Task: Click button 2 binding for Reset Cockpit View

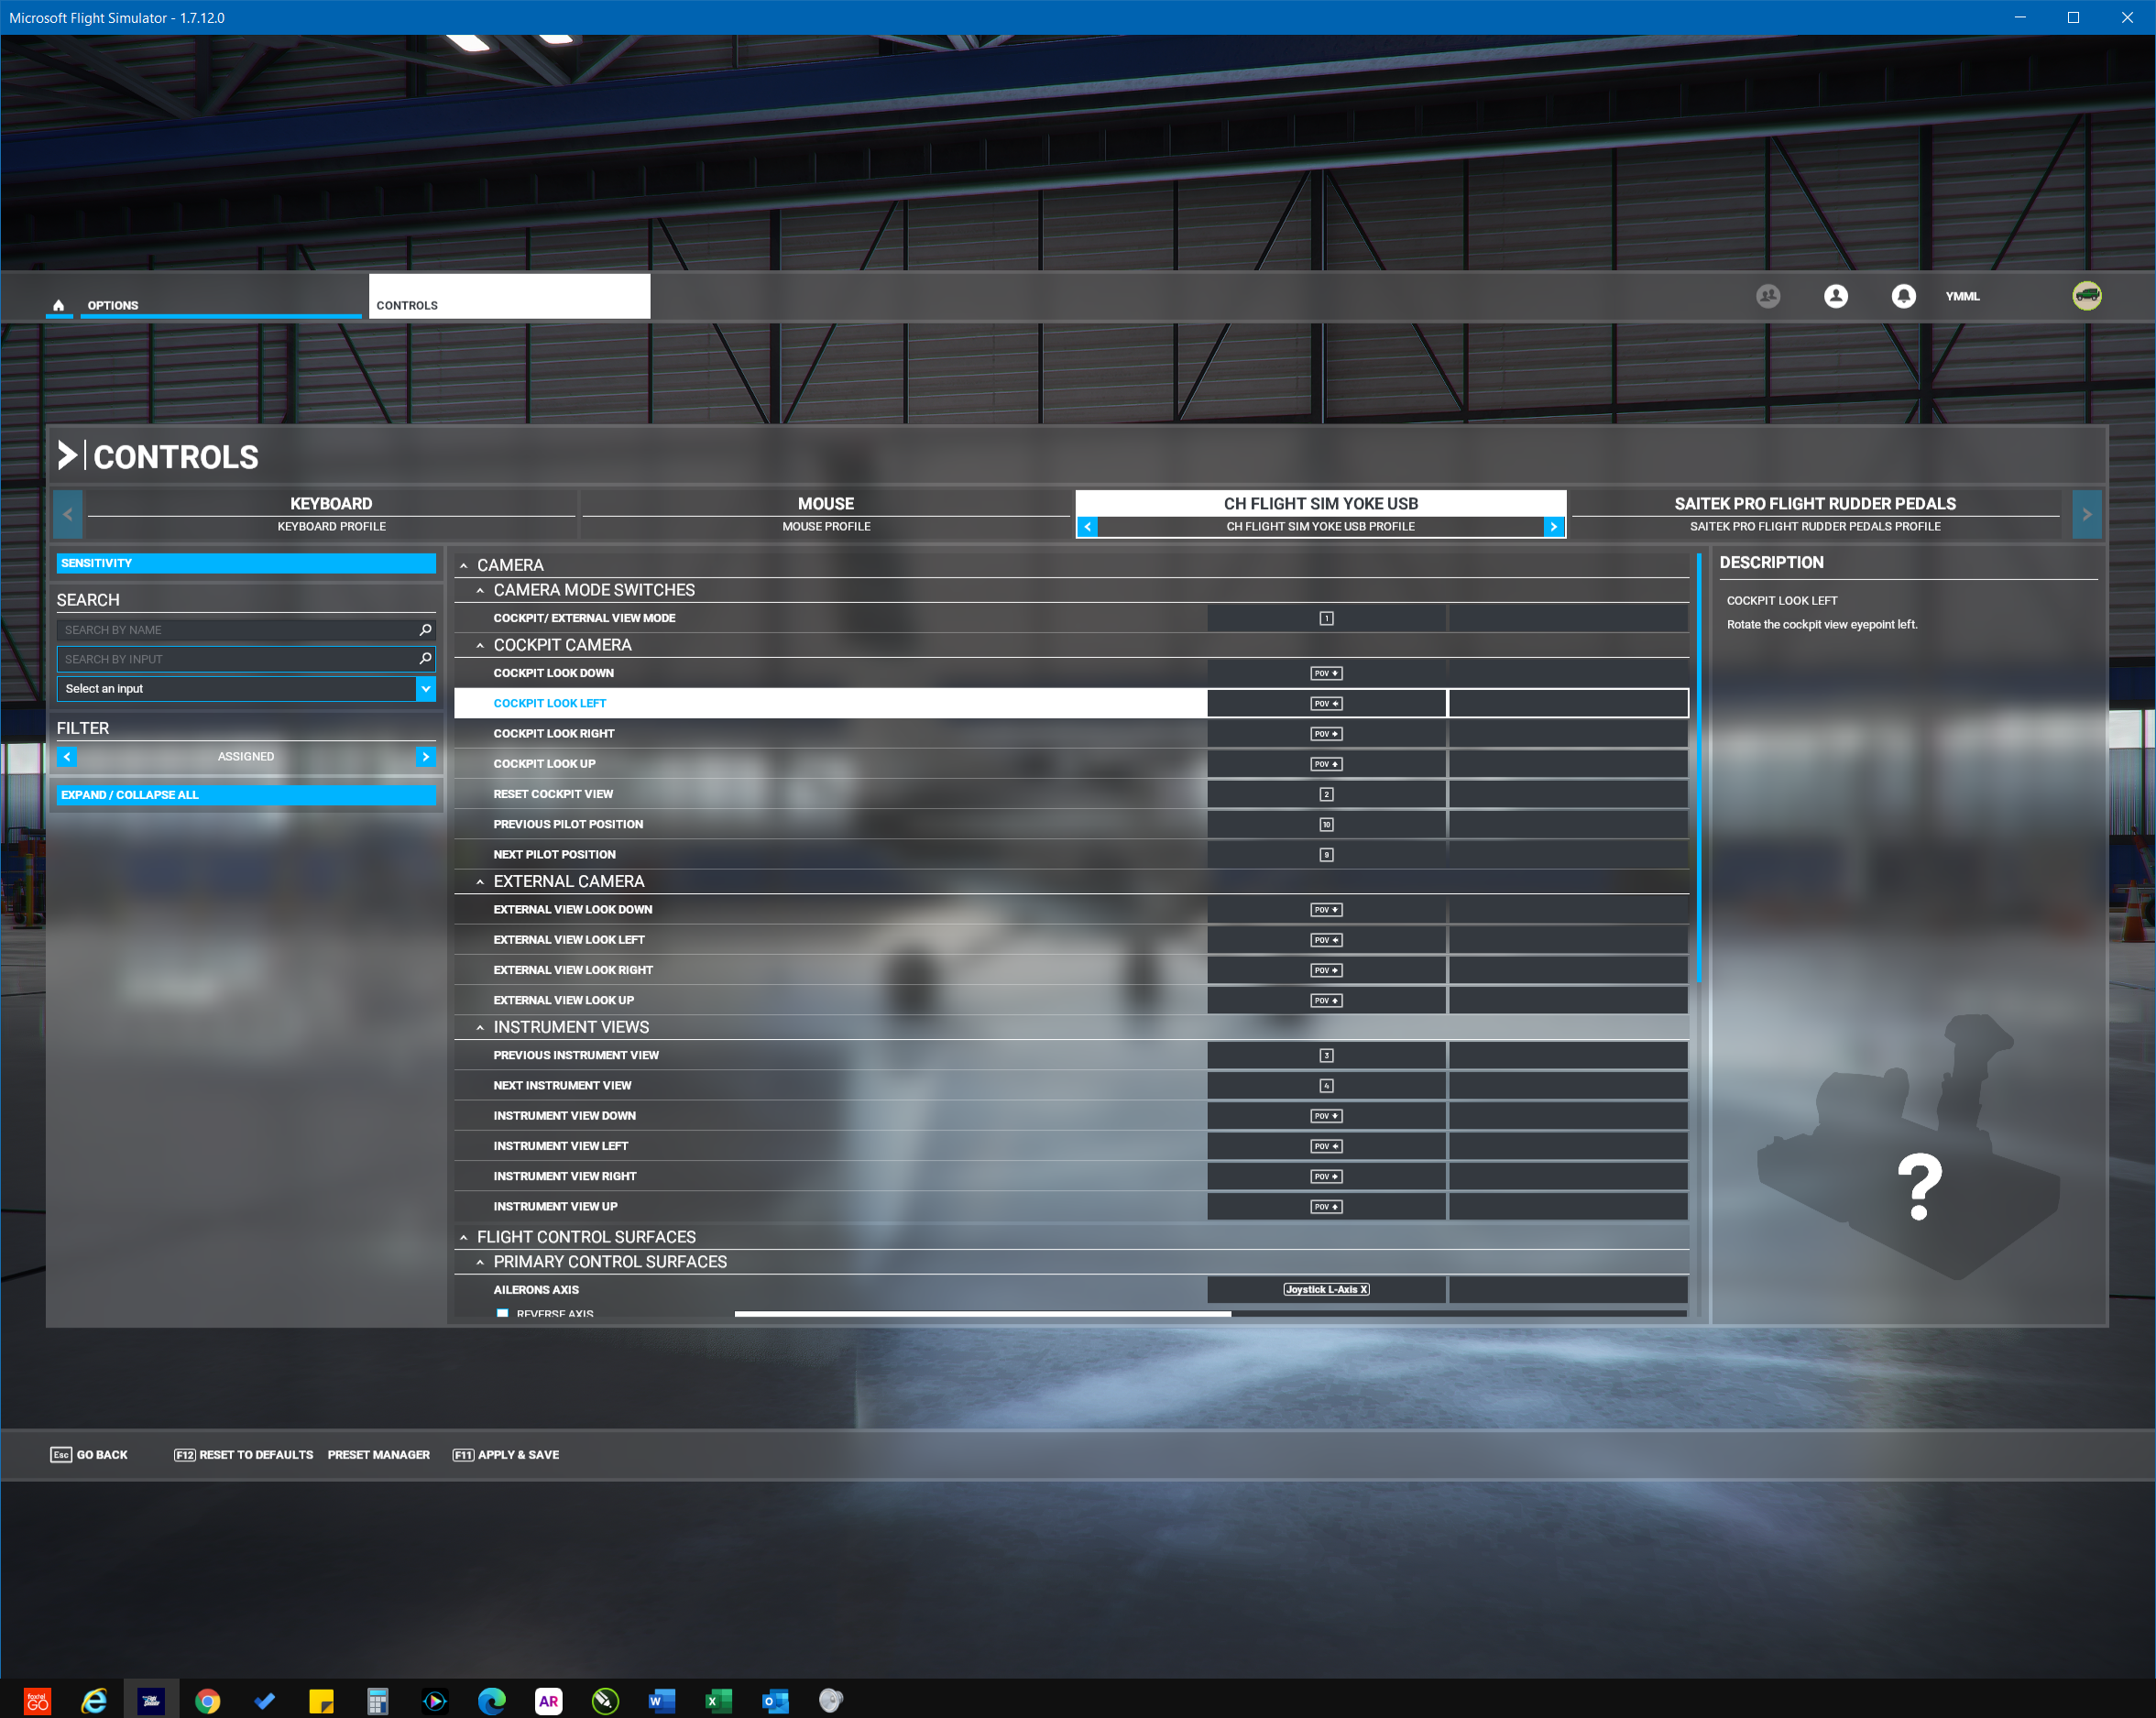Action: click(1326, 795)
